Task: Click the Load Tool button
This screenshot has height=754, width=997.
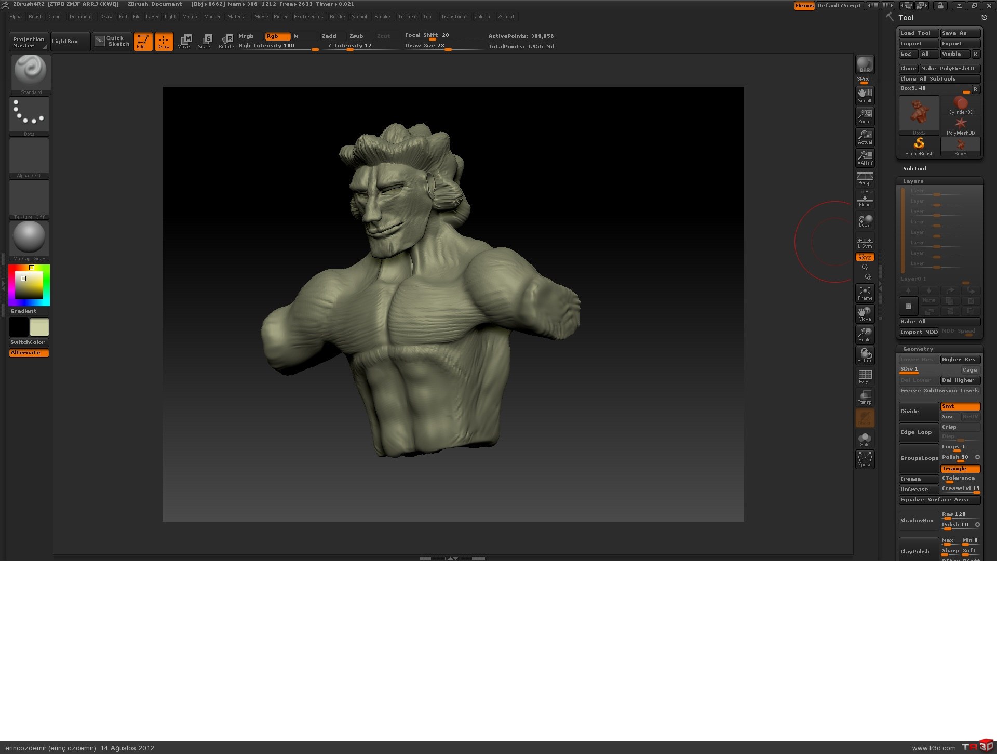Action: click(x=919, y=33)
